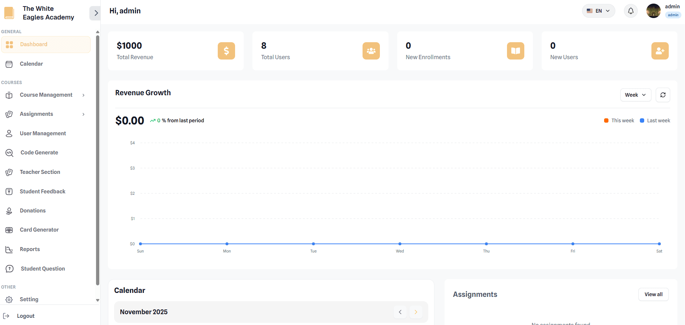Toggle the Last week legend series
The height and width of the screenshot is (325, 685).
[x=655, y=120]
